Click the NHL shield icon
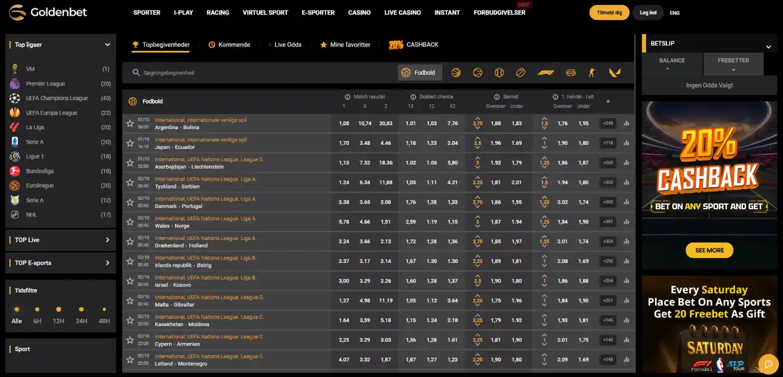This screenshot has height=377, width=783. (x=15, y=215)
